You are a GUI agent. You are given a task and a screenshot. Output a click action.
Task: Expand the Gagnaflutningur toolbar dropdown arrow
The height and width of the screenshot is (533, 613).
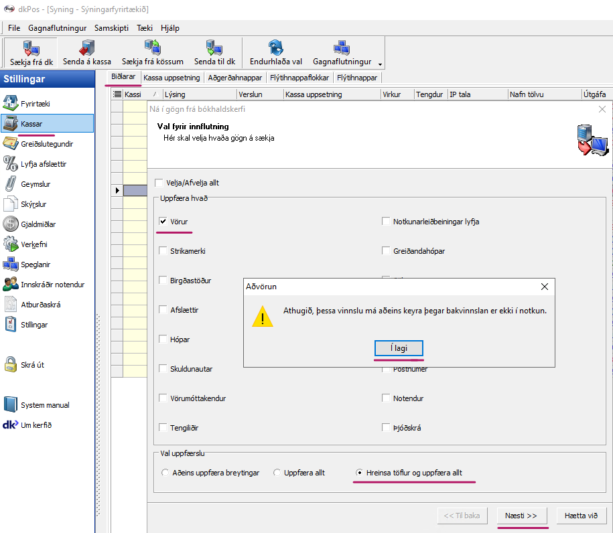(381, 64)
